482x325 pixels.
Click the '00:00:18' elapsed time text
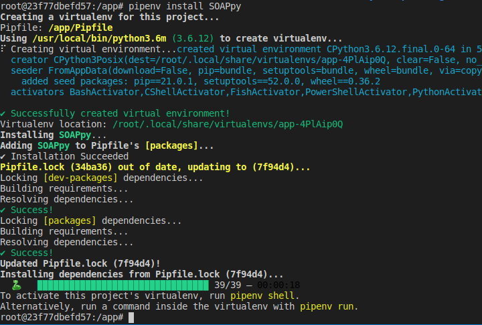(x=278, y=285)
